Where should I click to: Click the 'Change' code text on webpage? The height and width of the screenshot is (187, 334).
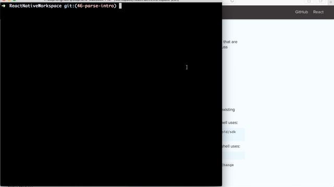[x=228, y=165]
